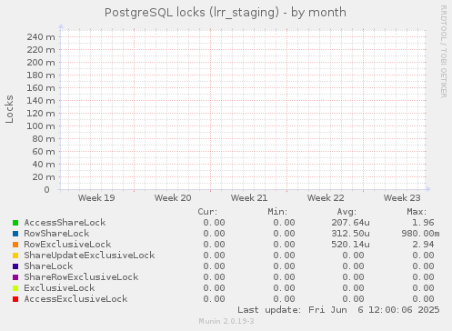Click the orange RowExclusiveLock color swatch
The height and width of the screenshot is (331, 452).
[x=15, y=245]
